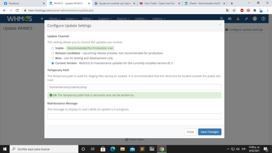Viewport: 272px width, 153px height.
Task: Click the volume speaker tray icon
Action: pyautogui.click(x=238, y=149)
